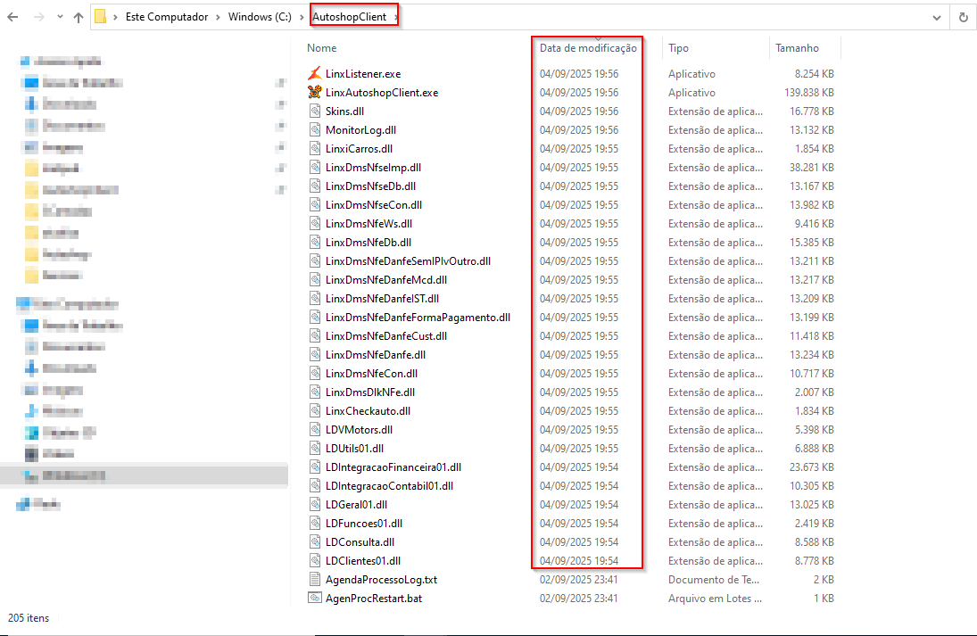Screen dimensions: 977x636
Task: Click the LinxiCarros.dll file icon
Action: coord(315,148)
